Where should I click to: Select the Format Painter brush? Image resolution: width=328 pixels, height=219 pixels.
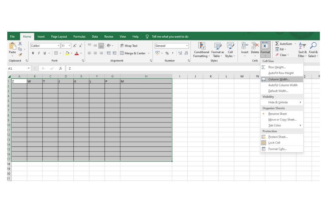[x=20, y=55]
